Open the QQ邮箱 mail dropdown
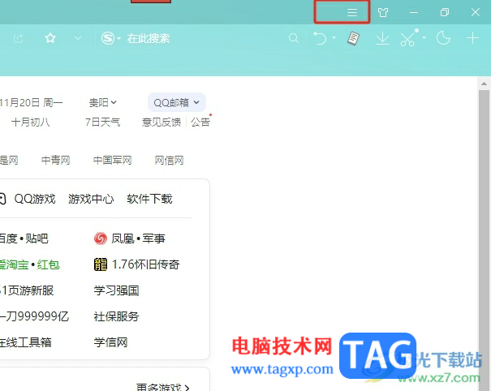 [x=177, y=102]
